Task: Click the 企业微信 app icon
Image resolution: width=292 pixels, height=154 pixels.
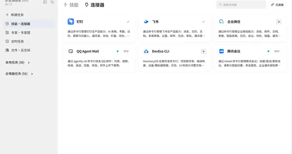Action: click(x=221, y=21)
